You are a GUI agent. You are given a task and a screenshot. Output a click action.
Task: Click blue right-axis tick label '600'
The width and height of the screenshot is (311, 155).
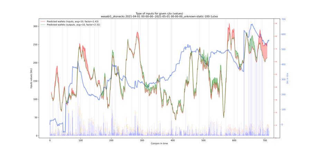coord(283,34)
